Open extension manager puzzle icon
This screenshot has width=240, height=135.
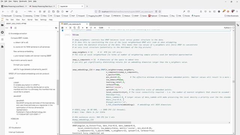(x=2, y=46)
